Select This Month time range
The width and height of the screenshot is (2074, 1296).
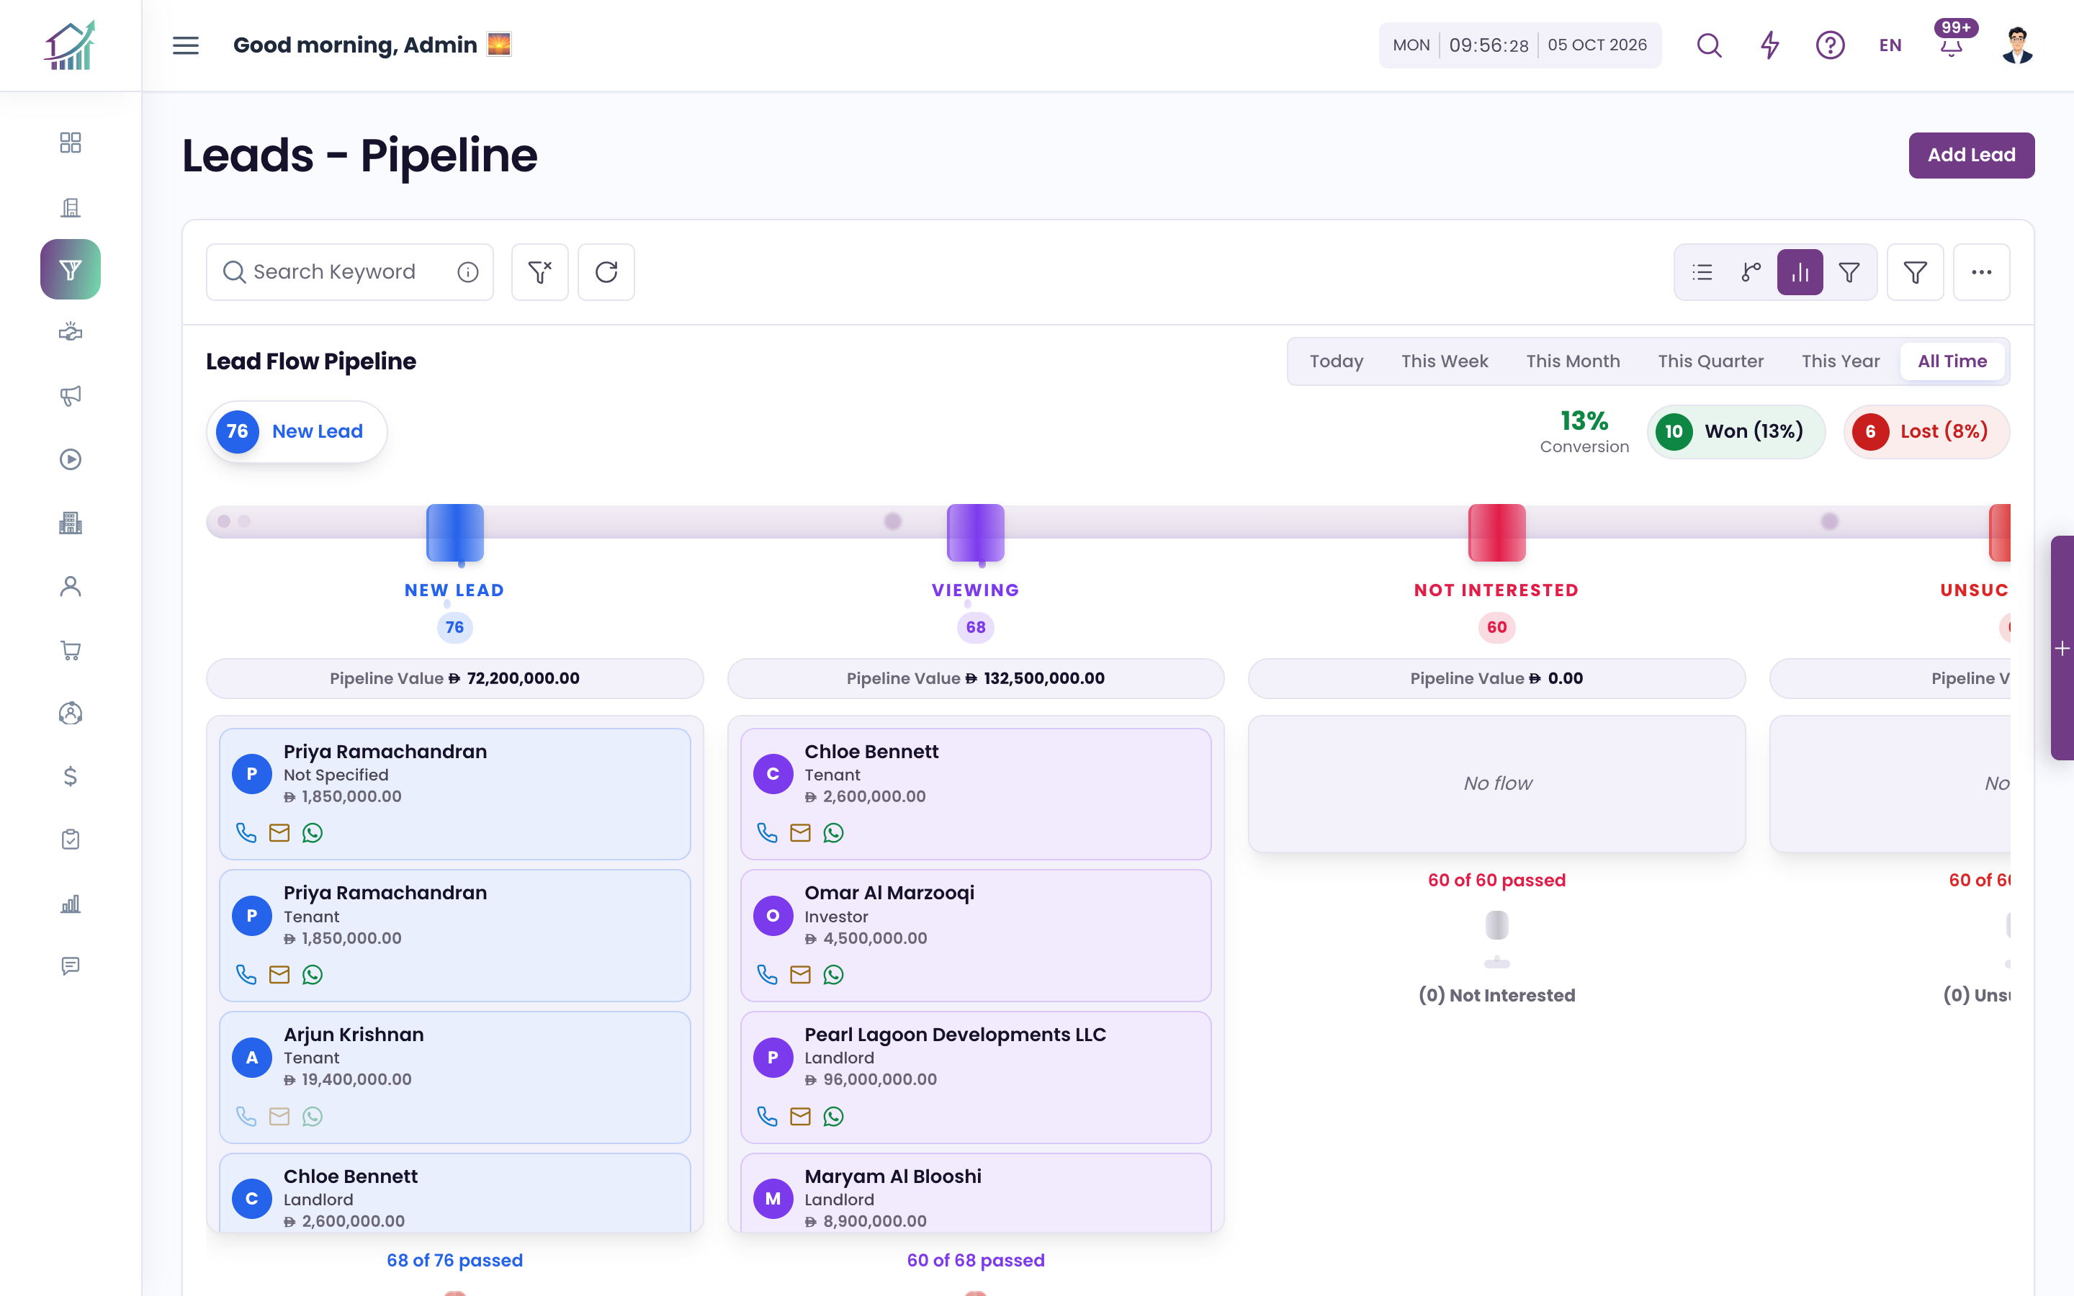coord(1573,361)
